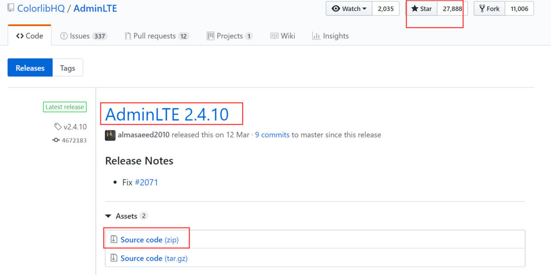
Task: Star the AdminLTE repository
Action: 422,8
